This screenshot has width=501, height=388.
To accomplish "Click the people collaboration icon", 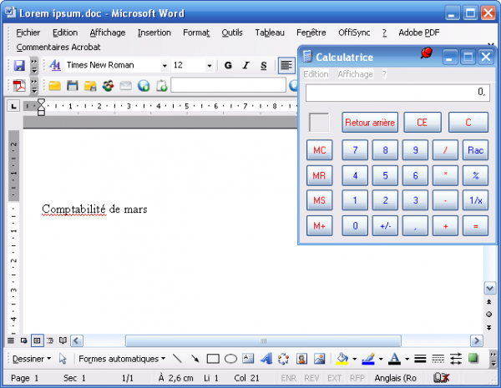I will click(x=108, y=86).
